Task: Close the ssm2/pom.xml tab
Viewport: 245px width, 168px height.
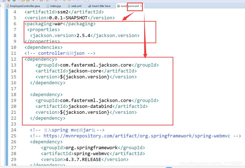Action: [x=141, y=6]
